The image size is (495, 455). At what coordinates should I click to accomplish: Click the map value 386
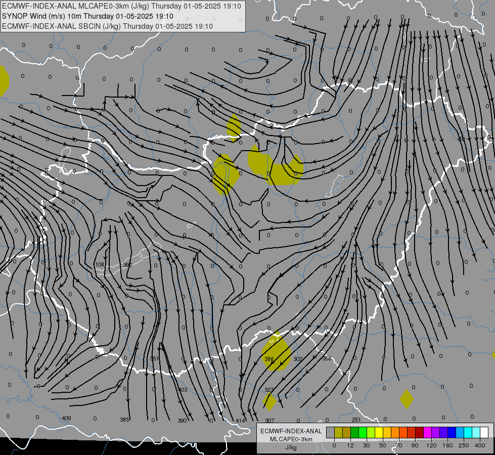pyautogui.click(x=269, y=359)
